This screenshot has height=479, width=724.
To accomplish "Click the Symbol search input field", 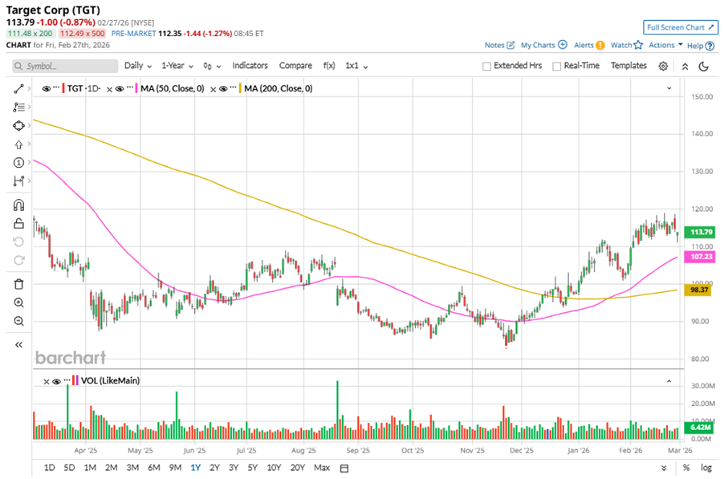I will (65, 66).
